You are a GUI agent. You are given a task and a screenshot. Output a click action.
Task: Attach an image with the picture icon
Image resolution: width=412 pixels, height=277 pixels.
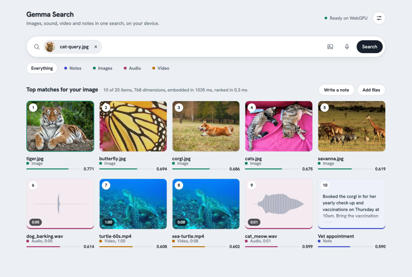pyautogui.click(x=330, y=47)
